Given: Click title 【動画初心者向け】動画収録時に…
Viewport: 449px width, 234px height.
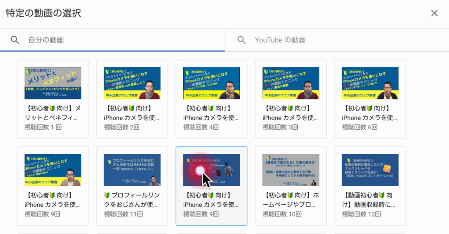Looking at the screenshot, I should [368, 200].
